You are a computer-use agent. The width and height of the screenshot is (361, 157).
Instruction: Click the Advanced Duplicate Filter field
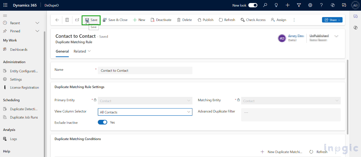coord(291,115)
